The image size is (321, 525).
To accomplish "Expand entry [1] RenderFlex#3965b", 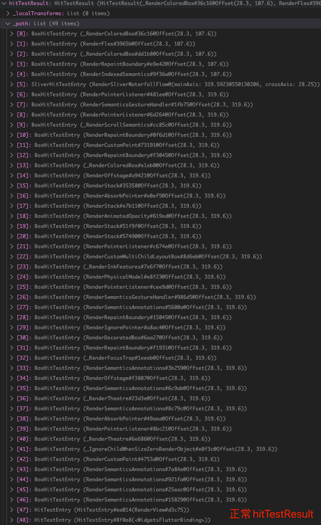I will [x=12, y=44].
